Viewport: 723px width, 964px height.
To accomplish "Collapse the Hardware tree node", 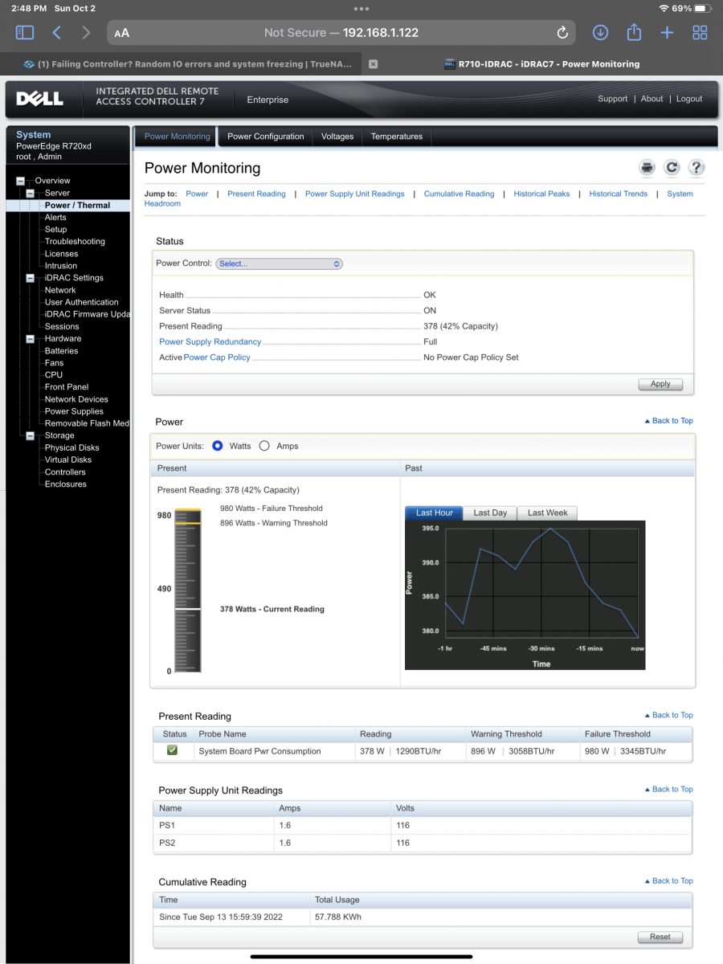I will 31,339.
